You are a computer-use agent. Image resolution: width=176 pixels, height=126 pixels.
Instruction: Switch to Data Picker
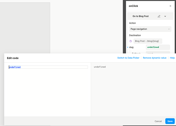coord(128,58)
